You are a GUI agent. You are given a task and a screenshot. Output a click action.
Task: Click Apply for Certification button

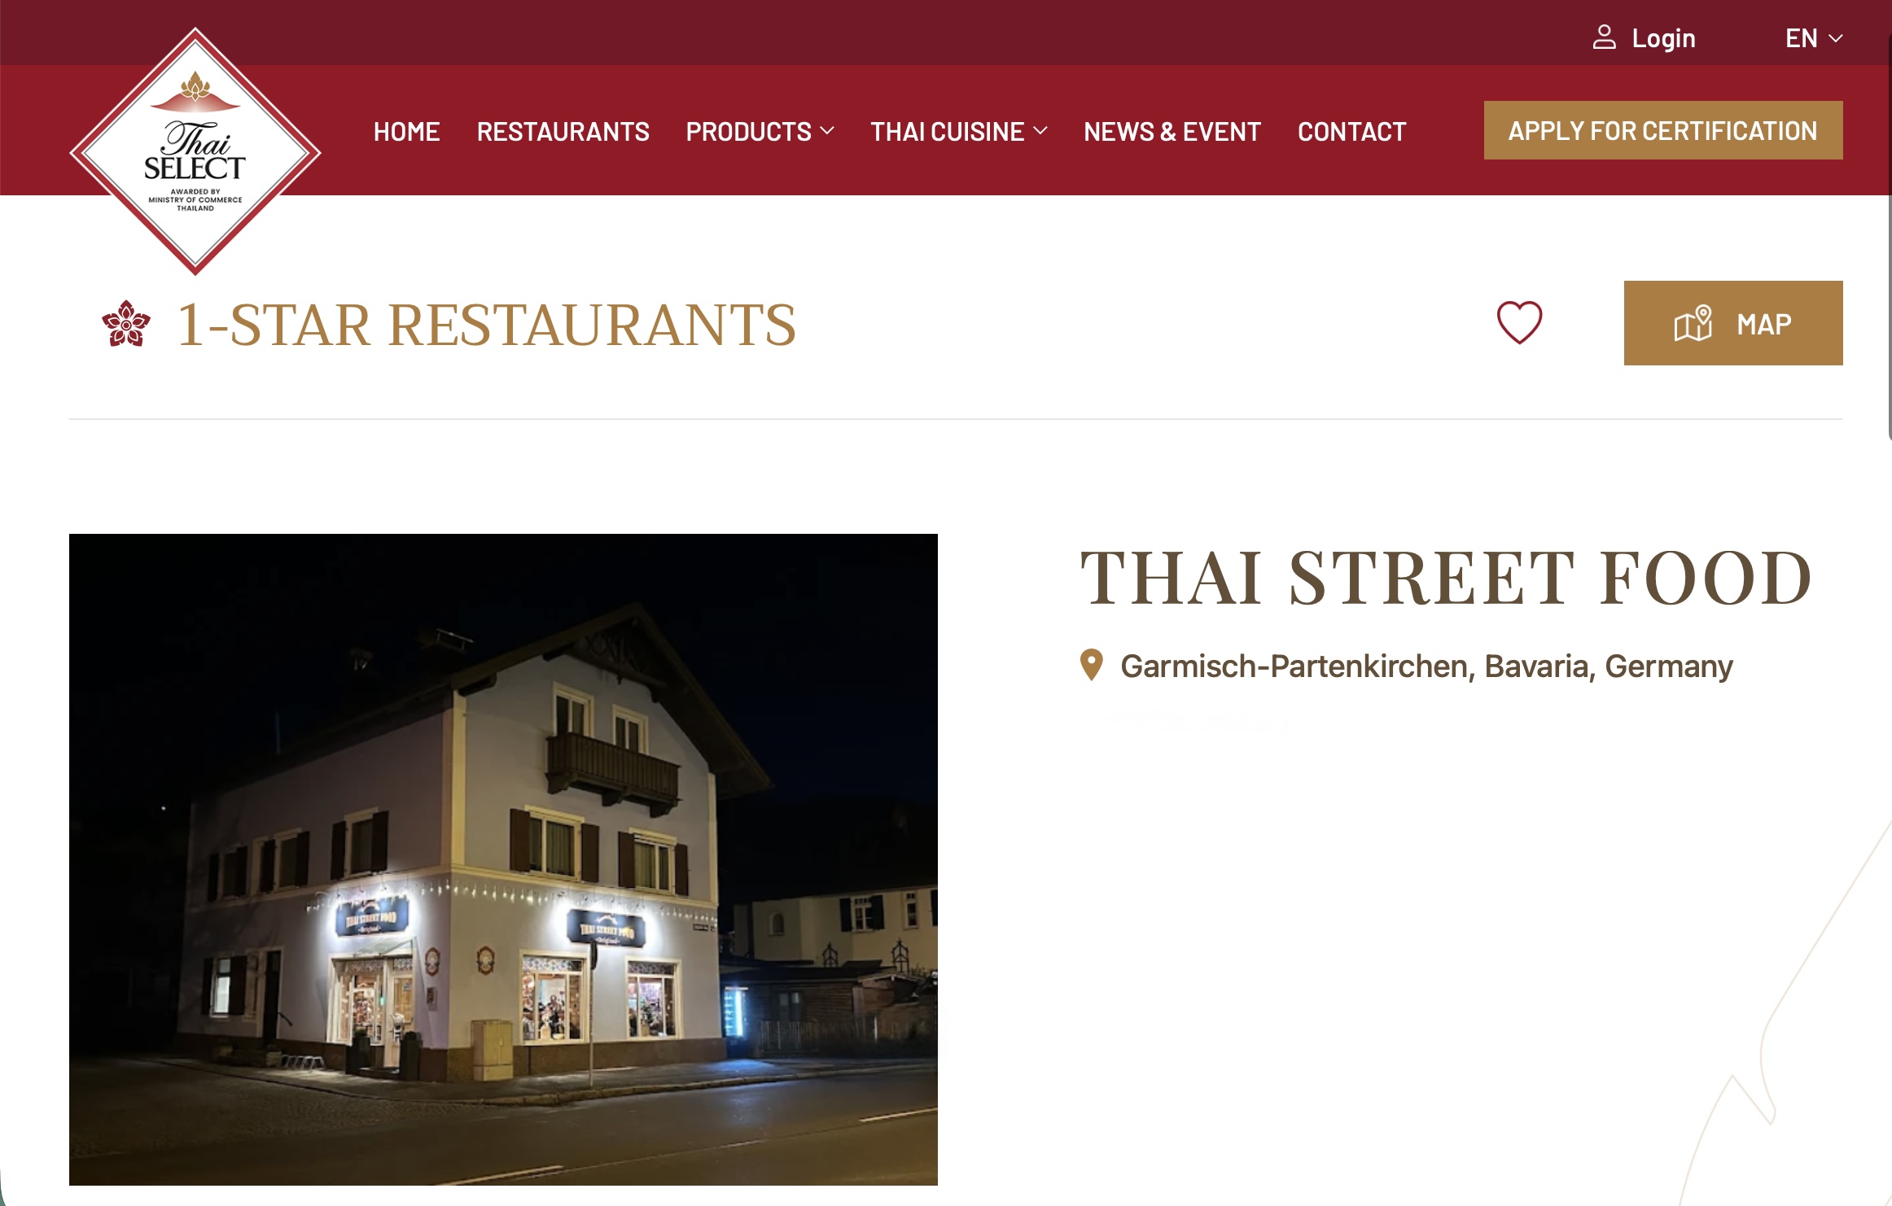(x=1662, y=130)
